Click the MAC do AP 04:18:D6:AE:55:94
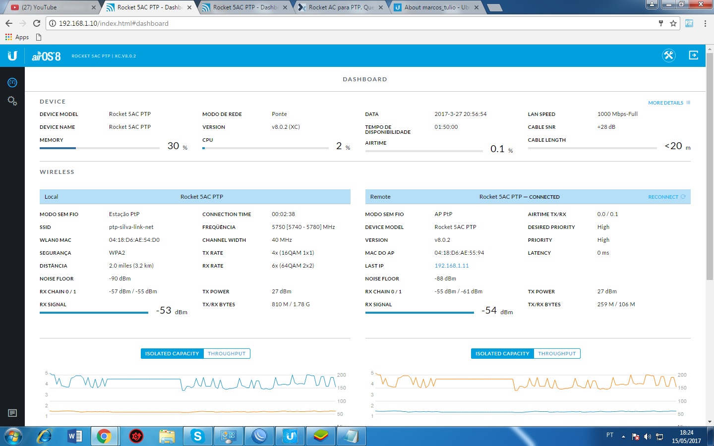This screenshot has width=714, height=446. click(x=459, y=253)
